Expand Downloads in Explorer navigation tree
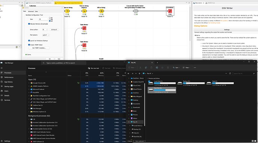The height and width of the screenshot is (143, 258). (x=129, y=108)
